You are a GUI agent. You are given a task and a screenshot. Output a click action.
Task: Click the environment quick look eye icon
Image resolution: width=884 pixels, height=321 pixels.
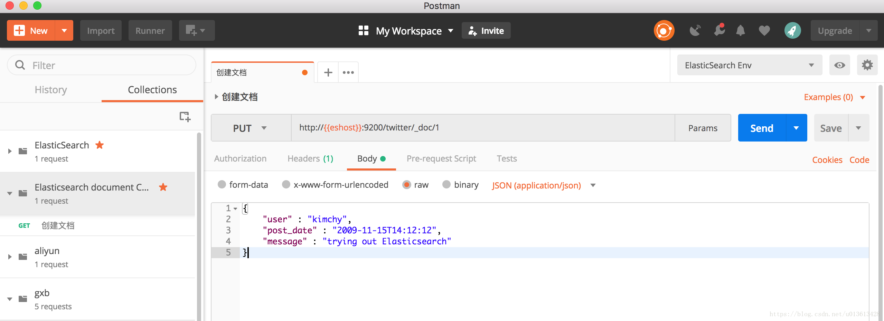coord(839,65)
